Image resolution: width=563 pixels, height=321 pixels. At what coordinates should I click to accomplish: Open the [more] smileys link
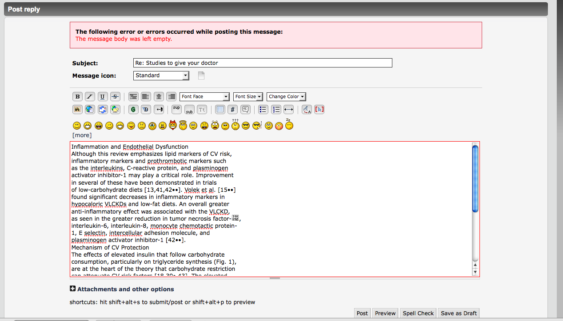82,135
